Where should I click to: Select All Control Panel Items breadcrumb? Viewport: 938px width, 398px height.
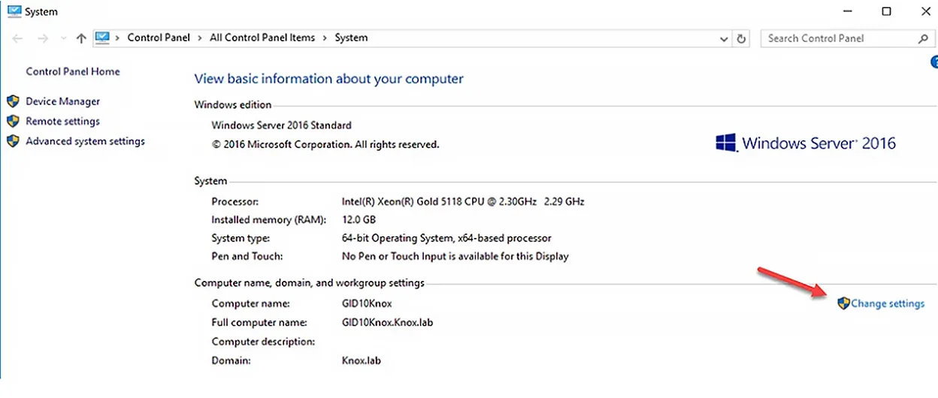click(262, 38)
